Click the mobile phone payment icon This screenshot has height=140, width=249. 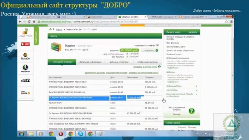pos(25,31)
